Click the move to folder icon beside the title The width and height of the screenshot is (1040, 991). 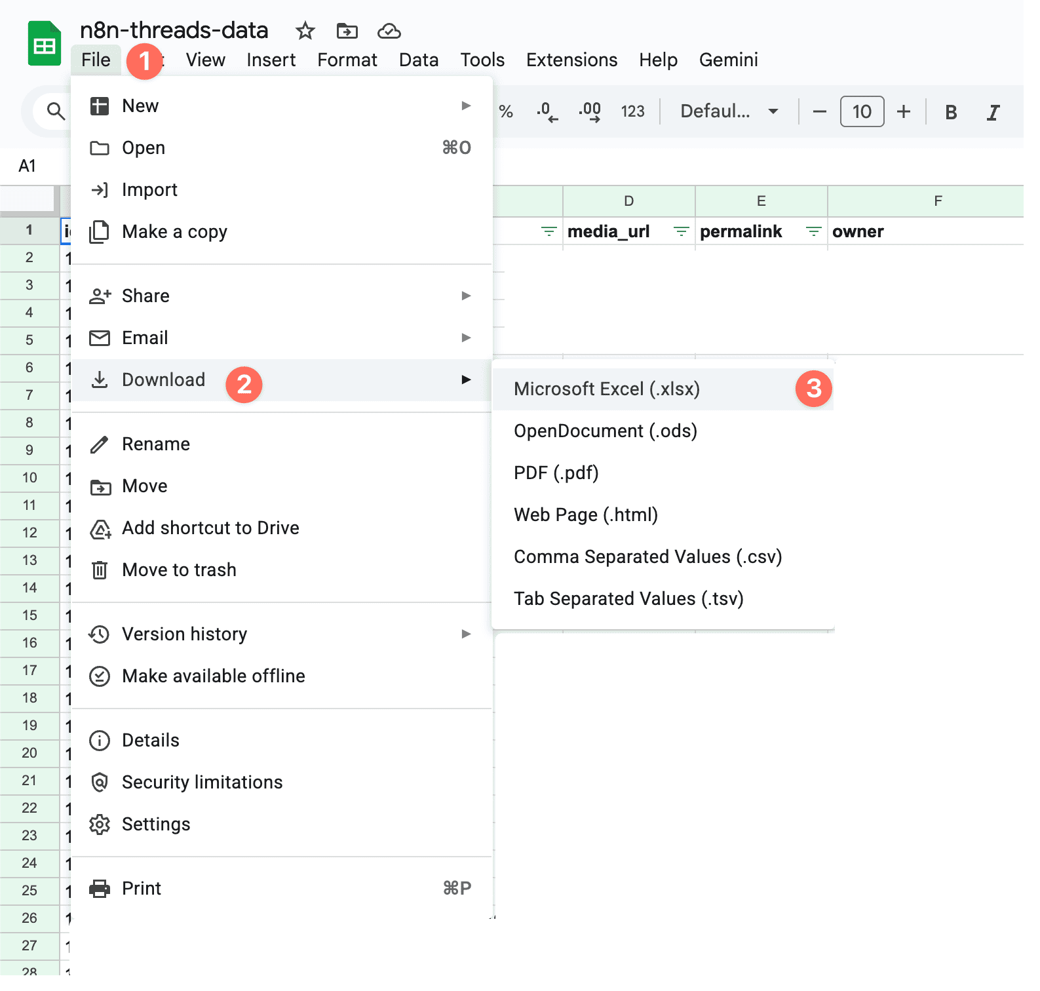[x=347, y=31]
